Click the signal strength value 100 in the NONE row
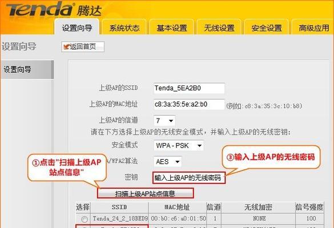334x228 pixels. (311, 218)
